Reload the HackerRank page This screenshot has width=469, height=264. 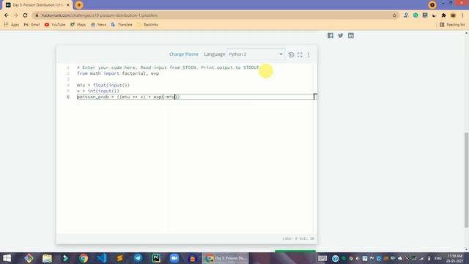click(x=25, y=15)
